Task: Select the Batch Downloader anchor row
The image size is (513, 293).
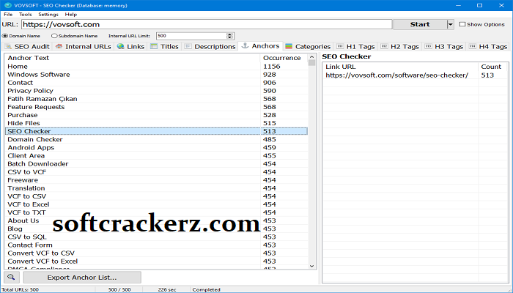Action: [156, 164]
